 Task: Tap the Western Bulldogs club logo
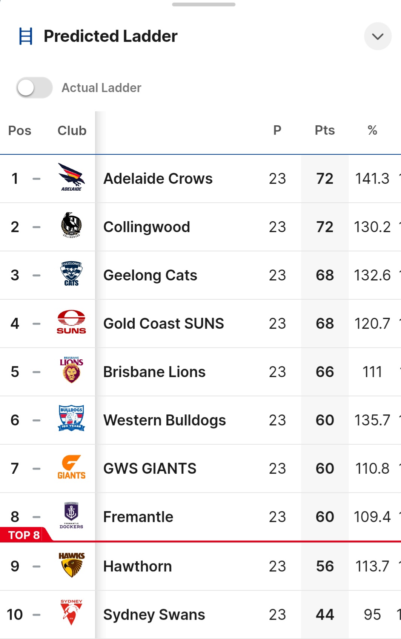71,418
